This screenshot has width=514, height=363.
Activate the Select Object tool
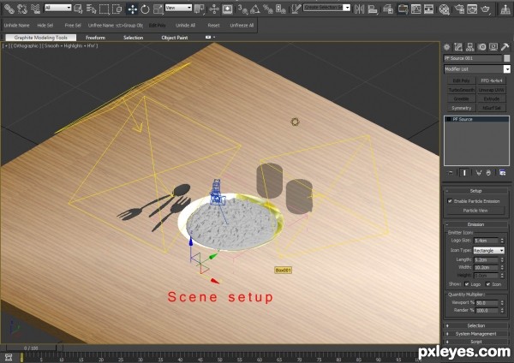[x=78, y=9]
